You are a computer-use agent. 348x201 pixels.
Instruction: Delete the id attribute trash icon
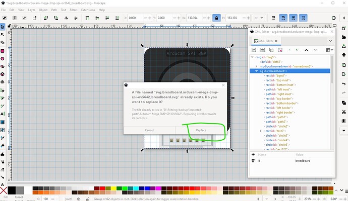253,160
